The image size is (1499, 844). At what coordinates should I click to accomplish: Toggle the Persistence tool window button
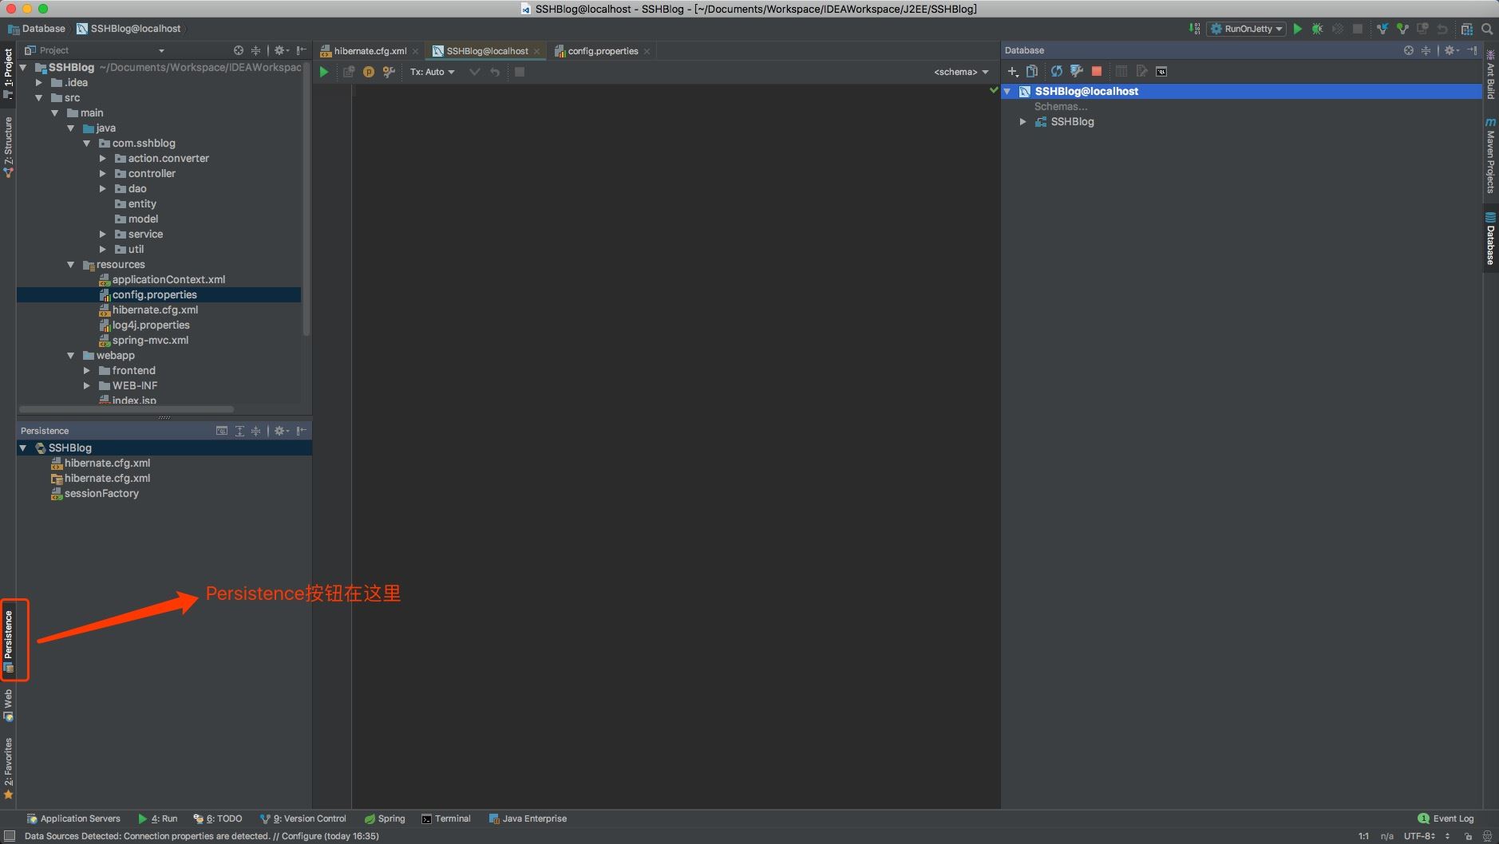9,641
